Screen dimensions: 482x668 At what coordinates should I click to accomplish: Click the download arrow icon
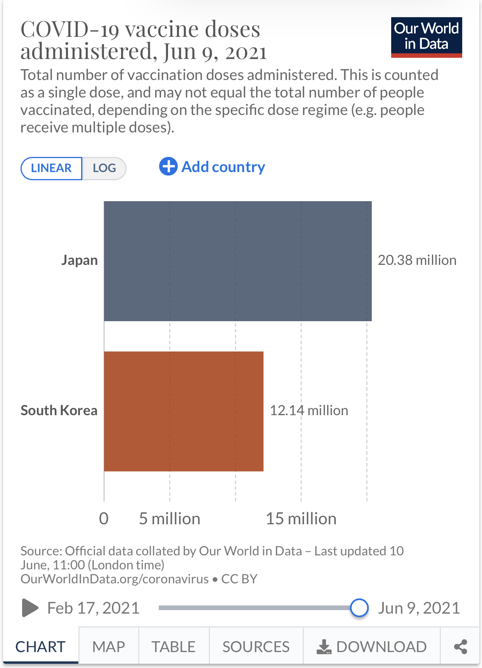pyautogui.click(x=324, y=647)
